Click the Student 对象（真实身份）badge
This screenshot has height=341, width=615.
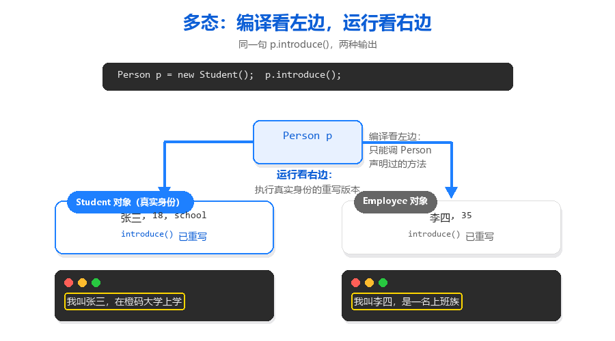(131, 202)
